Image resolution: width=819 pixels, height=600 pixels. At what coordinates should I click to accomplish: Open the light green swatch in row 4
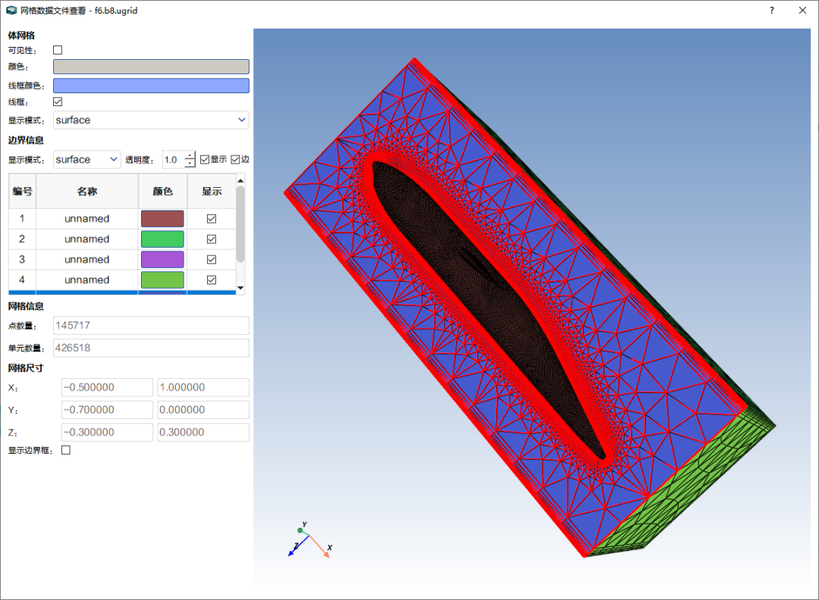coord(162,280)
